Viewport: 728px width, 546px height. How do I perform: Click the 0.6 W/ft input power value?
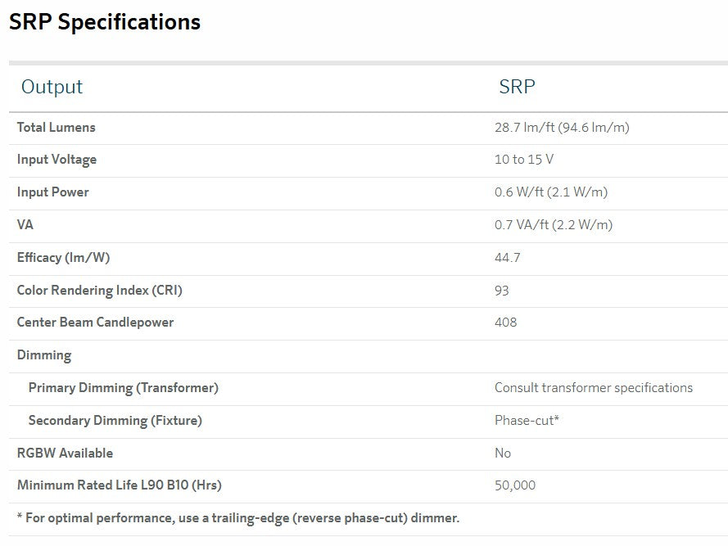pos(551,192)
